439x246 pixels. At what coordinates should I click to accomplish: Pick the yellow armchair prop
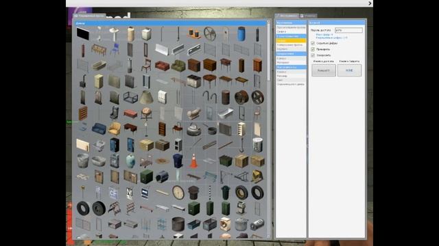115,129
